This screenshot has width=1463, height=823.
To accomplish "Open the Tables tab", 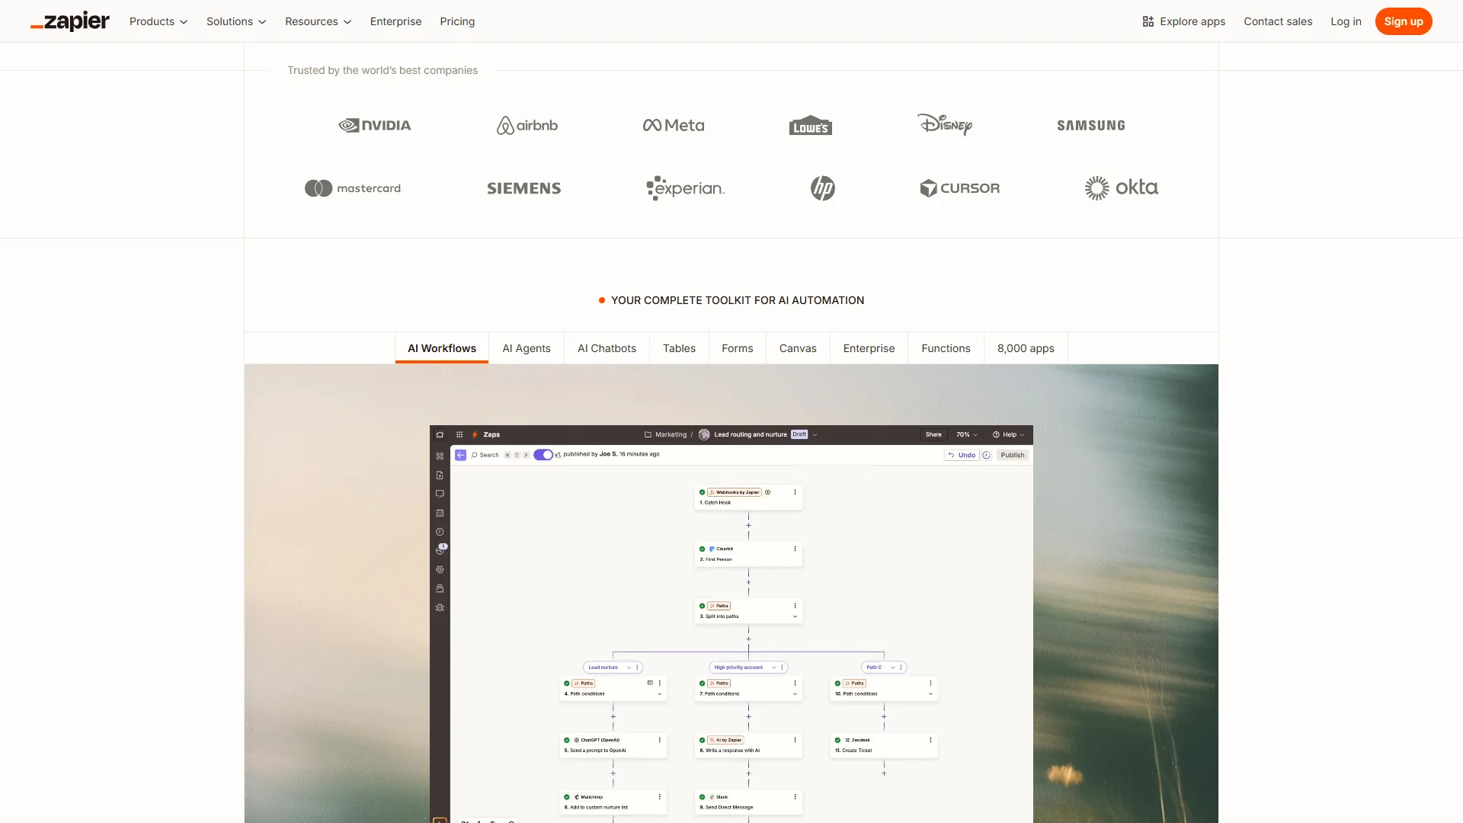I will coord(679,348).
